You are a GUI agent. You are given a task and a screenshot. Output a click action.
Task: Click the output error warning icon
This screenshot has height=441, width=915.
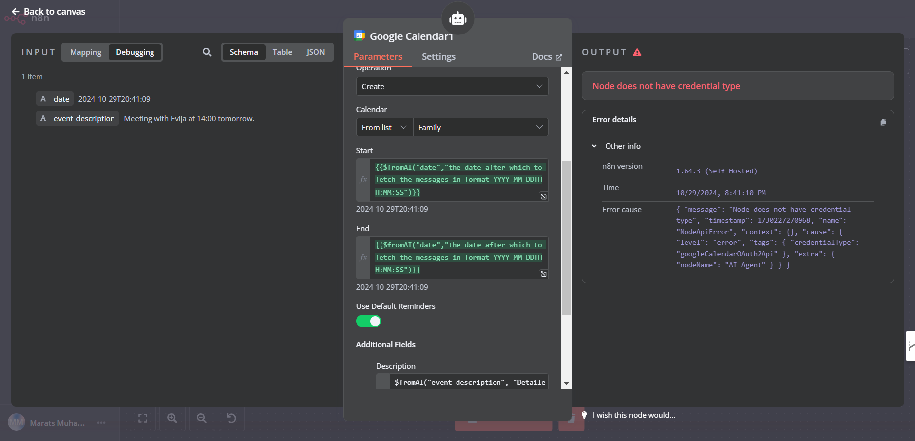[637, 52]
